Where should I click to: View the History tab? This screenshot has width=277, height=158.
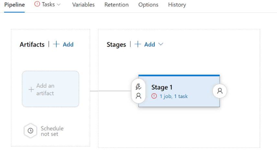(x=177, y=5)
